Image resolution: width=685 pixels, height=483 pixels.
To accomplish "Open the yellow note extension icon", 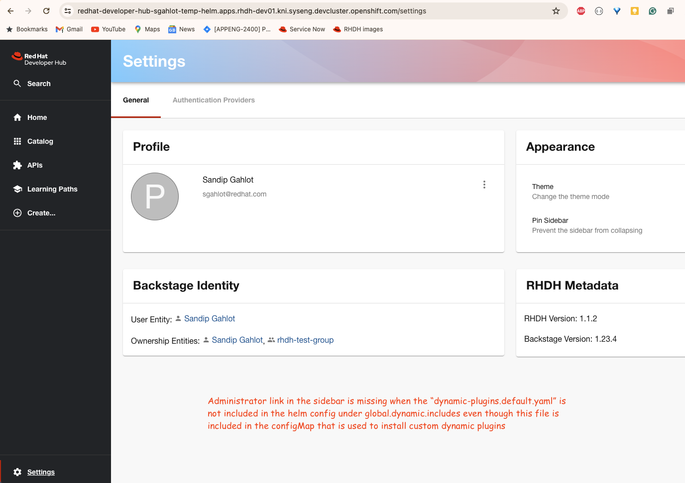I will click(x=635, y=11).
